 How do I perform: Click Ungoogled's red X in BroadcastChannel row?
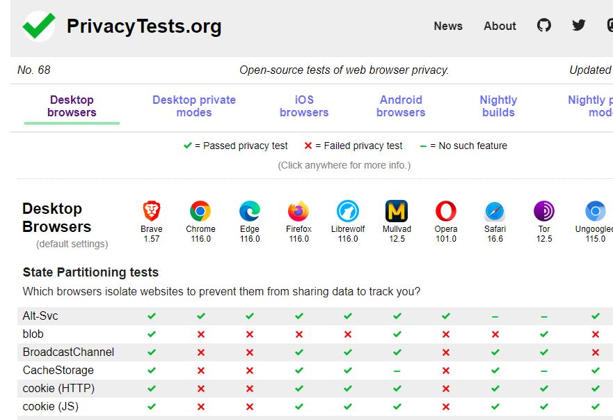tap(596, 352)
